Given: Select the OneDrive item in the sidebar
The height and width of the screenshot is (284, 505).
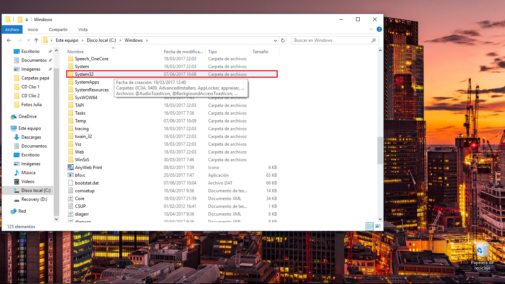Looking at the screenshot, I should [x=27, y=116].
